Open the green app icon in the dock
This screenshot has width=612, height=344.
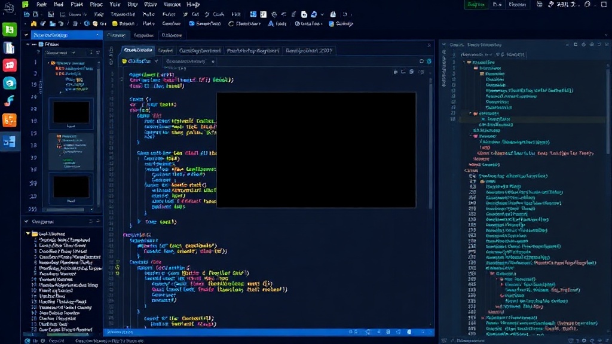10,30
